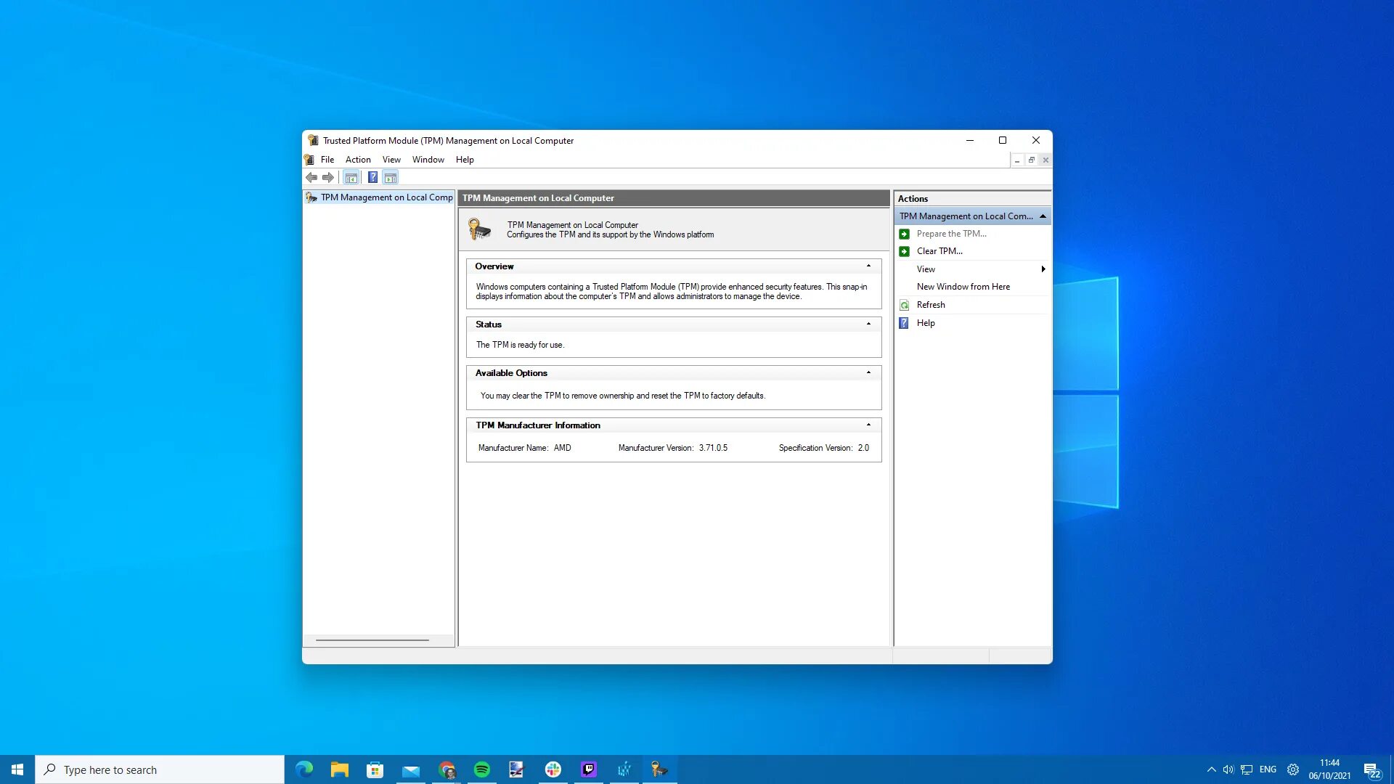Click the horizontal scrollbar in tree pane
The image size is (1394, 784).
pyautogui.click(x=372, y=640)
